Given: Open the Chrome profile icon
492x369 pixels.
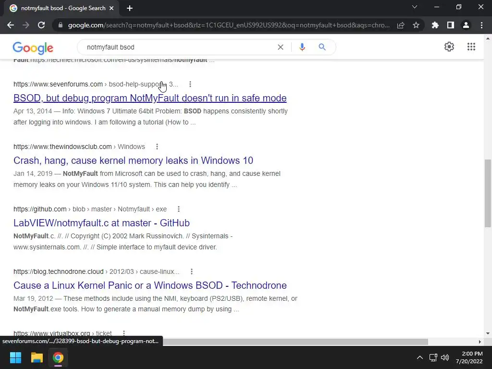Looking at the screenshot, I should click(466, 25).
